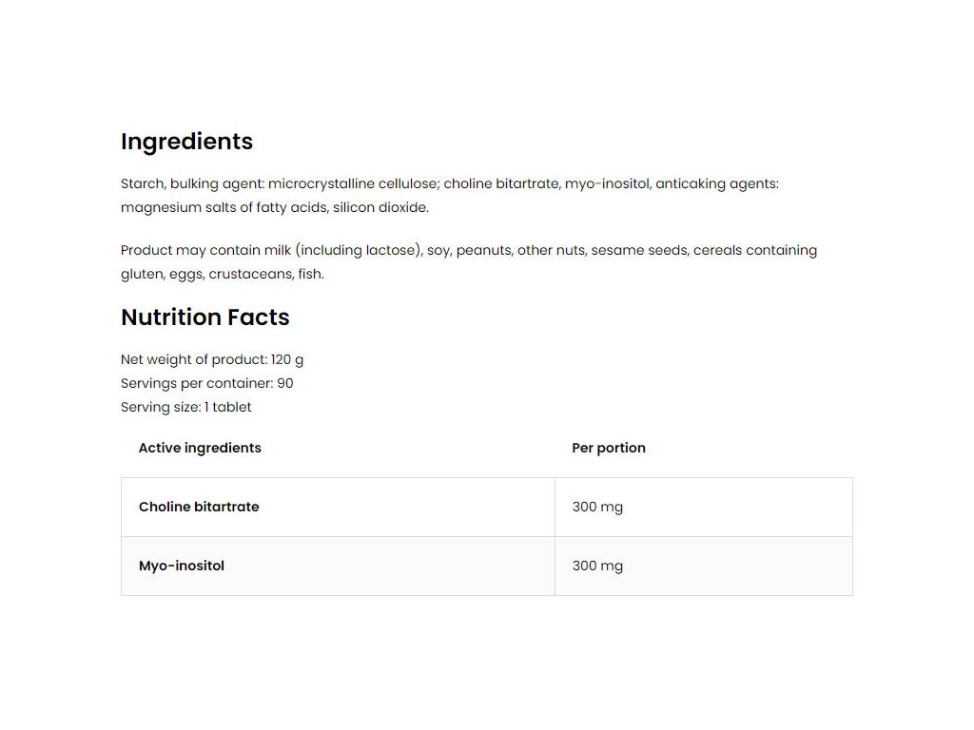Click the "Servings per container: 90" line
Image resolution: width=974 pixels, height=730 pixels.
[x=206, y=383]
